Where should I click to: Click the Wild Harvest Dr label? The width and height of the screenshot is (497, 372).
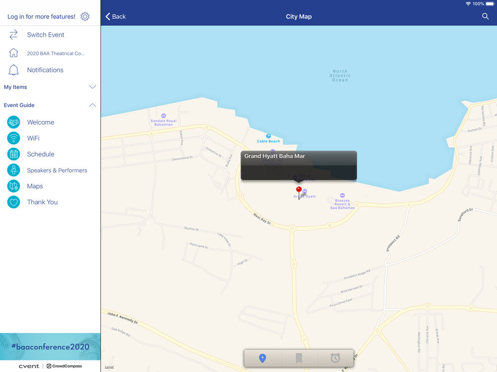pos(351,289)
